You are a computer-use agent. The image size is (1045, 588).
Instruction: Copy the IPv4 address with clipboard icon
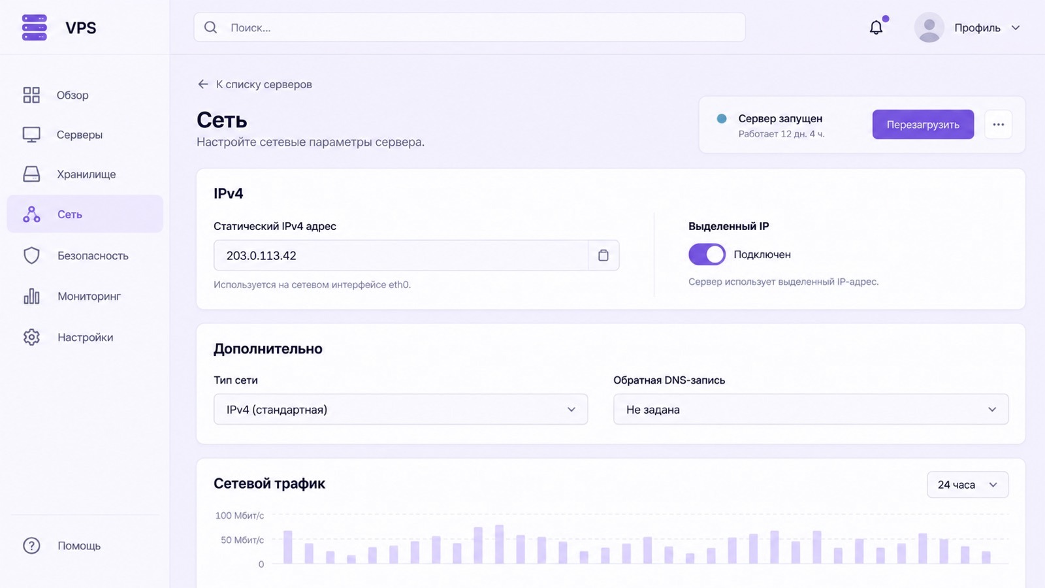(603, 255)
